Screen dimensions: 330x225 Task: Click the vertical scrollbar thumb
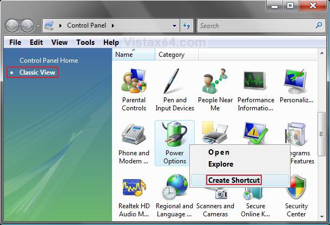(321, 134)
